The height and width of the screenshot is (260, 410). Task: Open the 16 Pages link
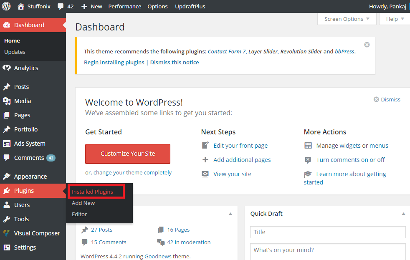(178, 230)
